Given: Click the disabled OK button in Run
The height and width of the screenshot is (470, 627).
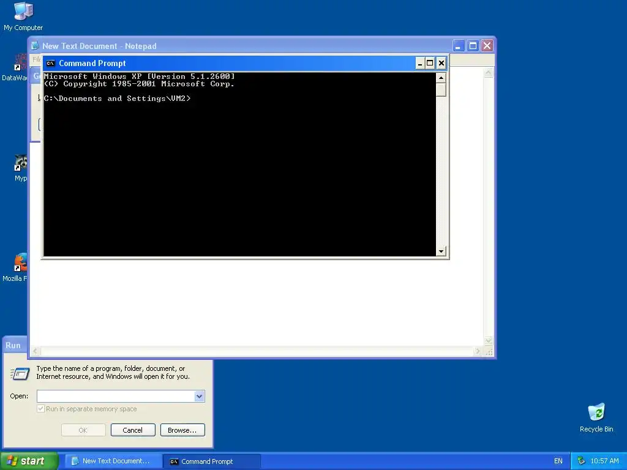Looking at the screenshot, I should 83,430.
